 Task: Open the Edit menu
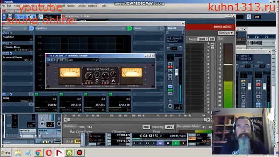point(9,6)
